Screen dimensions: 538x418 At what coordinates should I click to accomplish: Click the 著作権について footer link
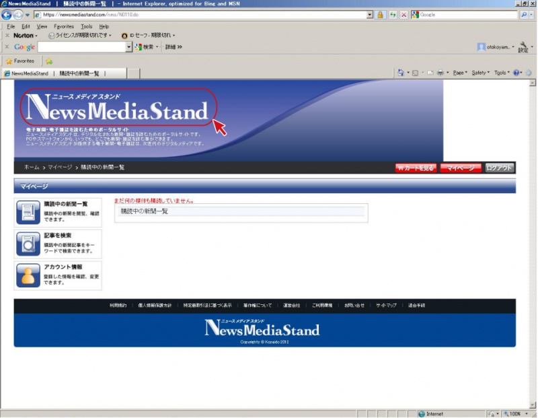tap(258, 306)
